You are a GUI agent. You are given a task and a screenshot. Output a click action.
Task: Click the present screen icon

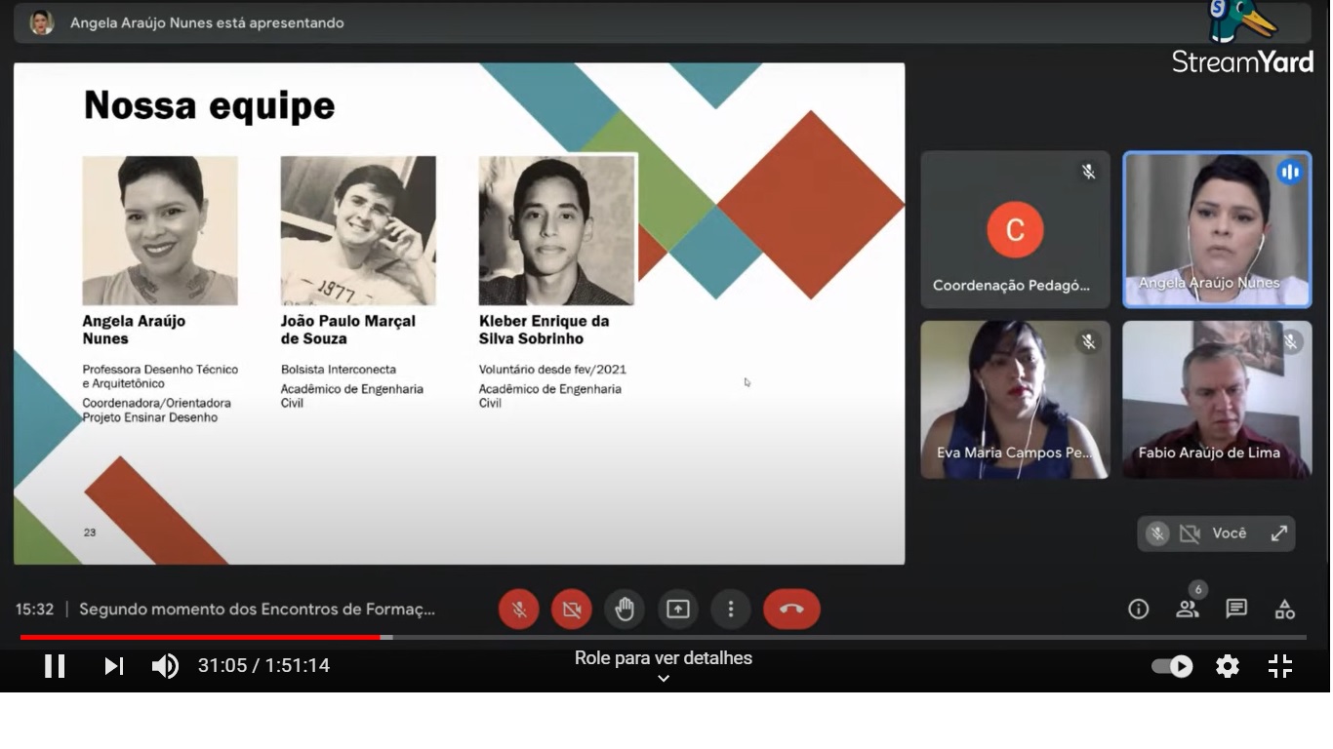677,610
